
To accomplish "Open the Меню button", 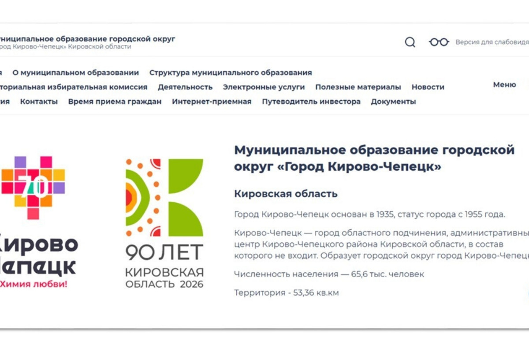I will (504, 85).
